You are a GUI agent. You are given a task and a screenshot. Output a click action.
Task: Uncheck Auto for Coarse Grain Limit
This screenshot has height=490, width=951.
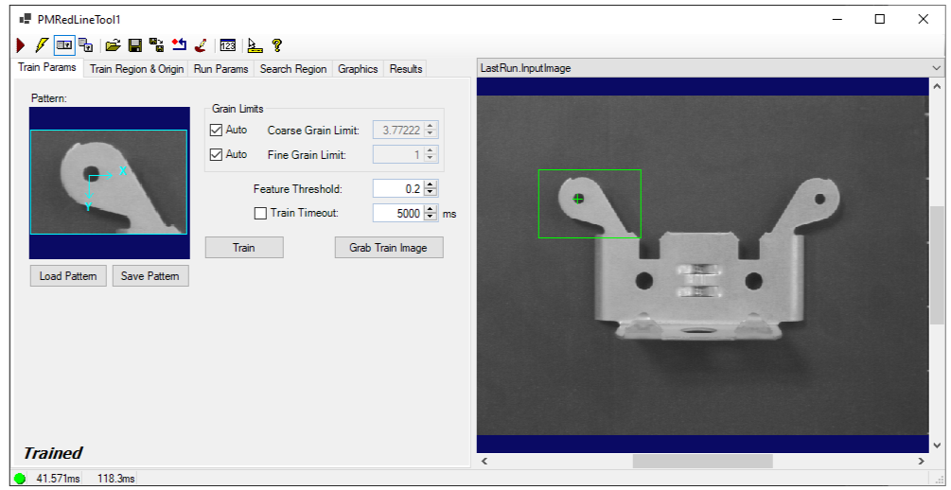[215, 130]
